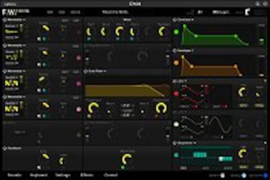Image resolution: width=270 pixels, height=180 pixels.
Task: Click the left filter cutoff knob
Action: pyautogui.click(x=93, y=108)
